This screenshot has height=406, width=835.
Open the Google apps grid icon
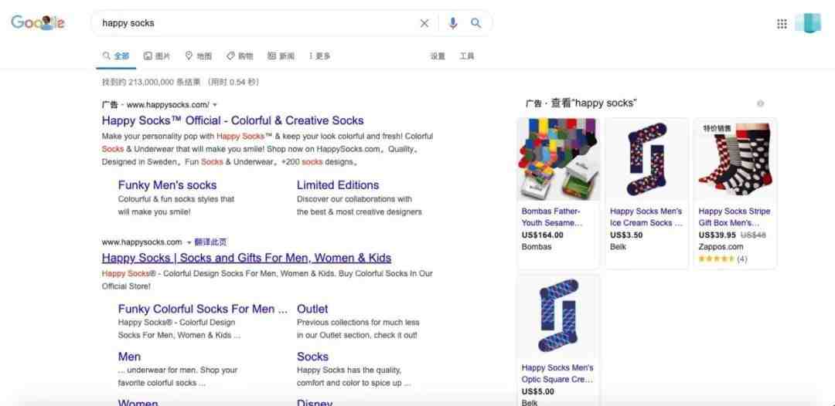(x=782, y=23)
